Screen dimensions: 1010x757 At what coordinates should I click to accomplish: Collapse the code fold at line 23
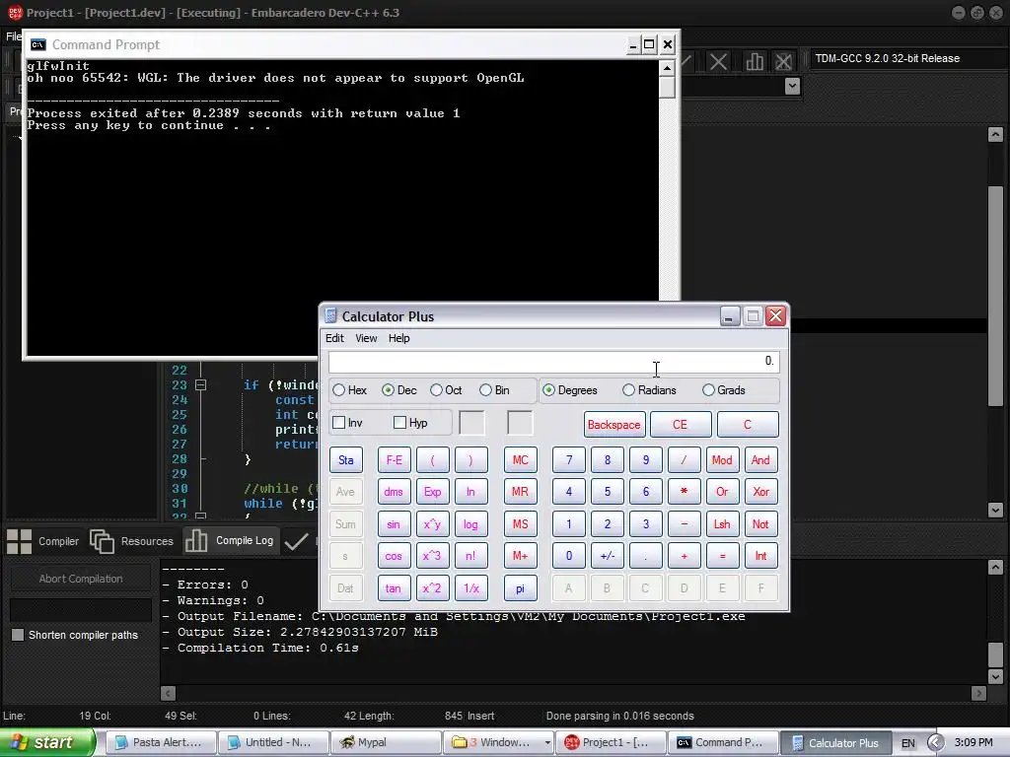[x=201, y=385]
